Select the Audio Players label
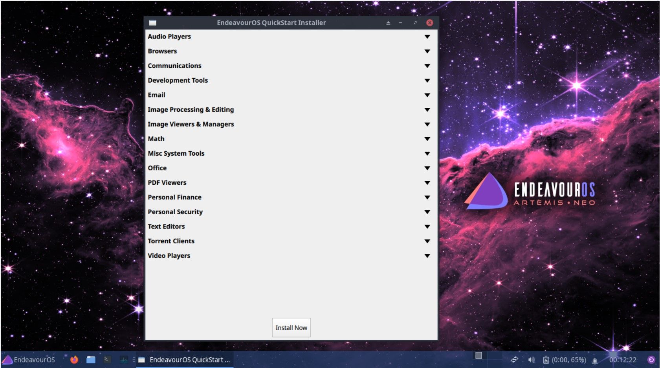The width and height of the screenshot is (660, 368). pyautogui.click(x=169, y=37)
